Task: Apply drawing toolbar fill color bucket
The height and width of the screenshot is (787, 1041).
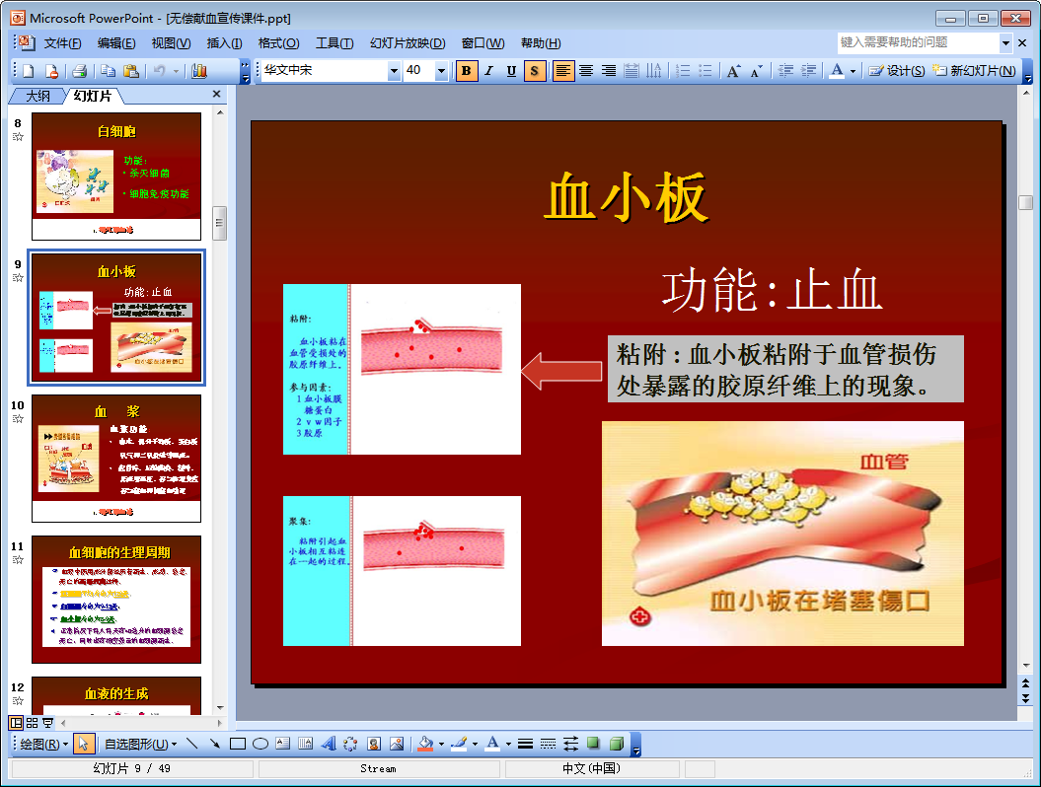Action: 425,744
